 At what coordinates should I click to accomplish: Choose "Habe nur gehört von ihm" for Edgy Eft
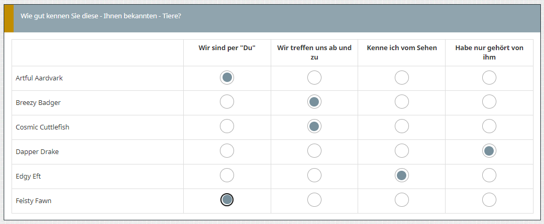[489, 176]
